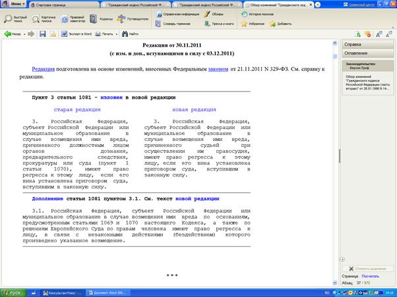Click the quick launch icon beside пуск

[x=34, y=293]
